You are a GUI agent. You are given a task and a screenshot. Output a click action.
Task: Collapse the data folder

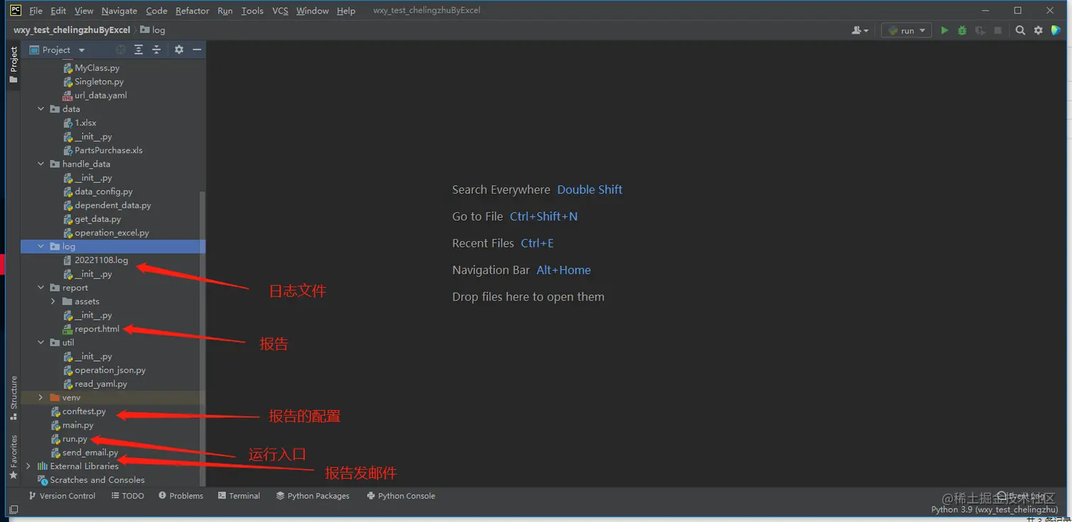point(41,109)
